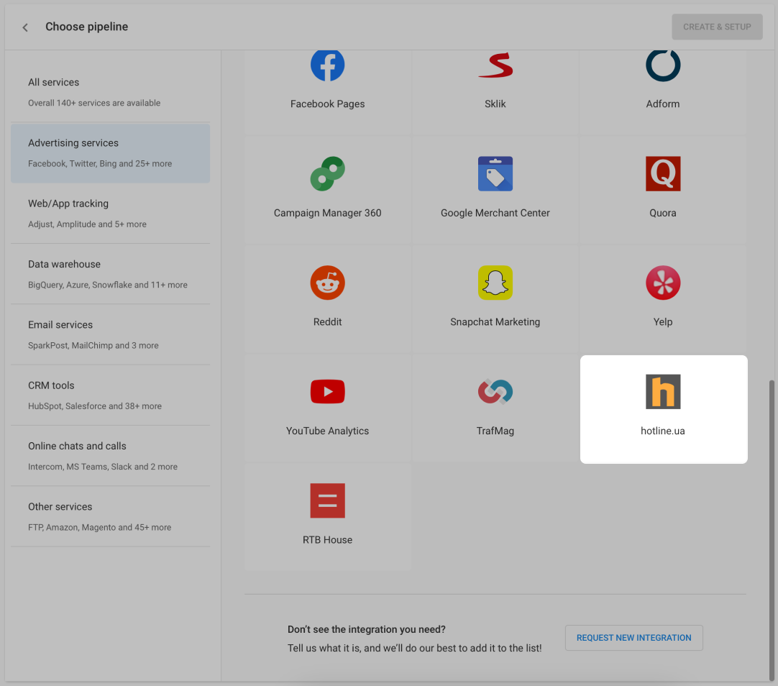This screenshot has height=686, width=778.
Task: Open the Online chats and calls category
Action: click(110, 456)
